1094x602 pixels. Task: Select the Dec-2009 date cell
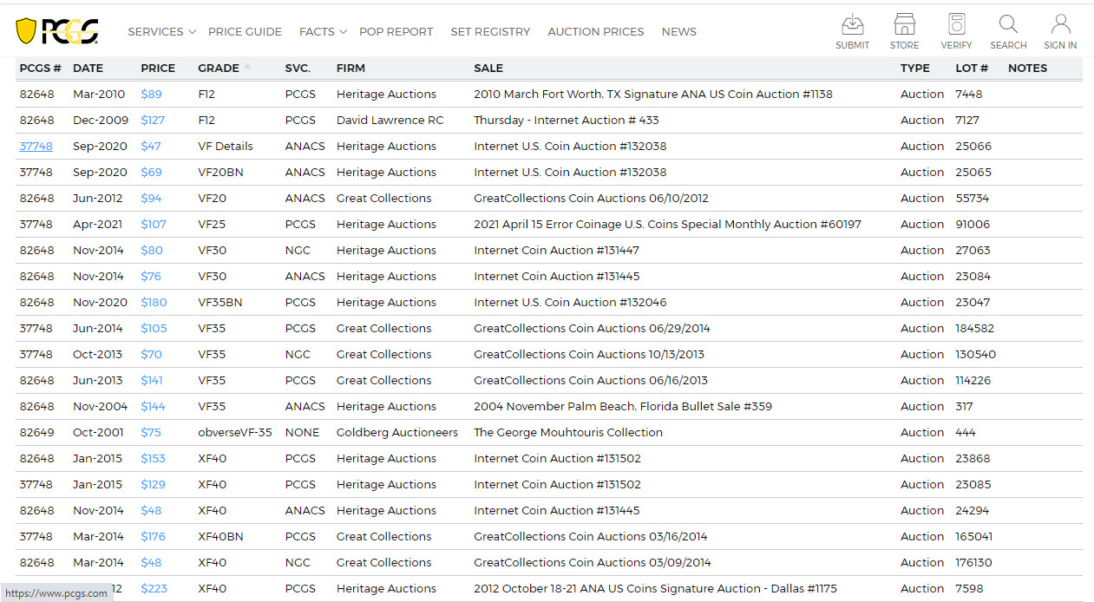coord(101,120)
